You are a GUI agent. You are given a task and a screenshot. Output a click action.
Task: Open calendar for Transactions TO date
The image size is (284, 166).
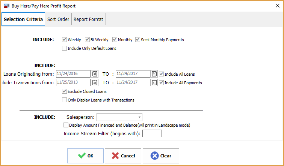point(154,82)
